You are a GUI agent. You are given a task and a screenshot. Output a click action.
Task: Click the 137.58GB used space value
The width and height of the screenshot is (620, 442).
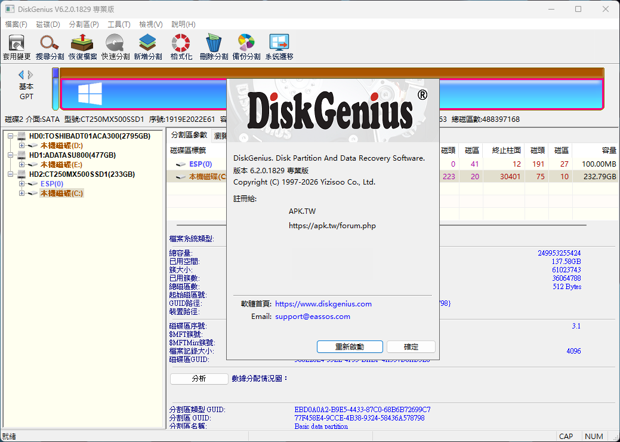566,262
